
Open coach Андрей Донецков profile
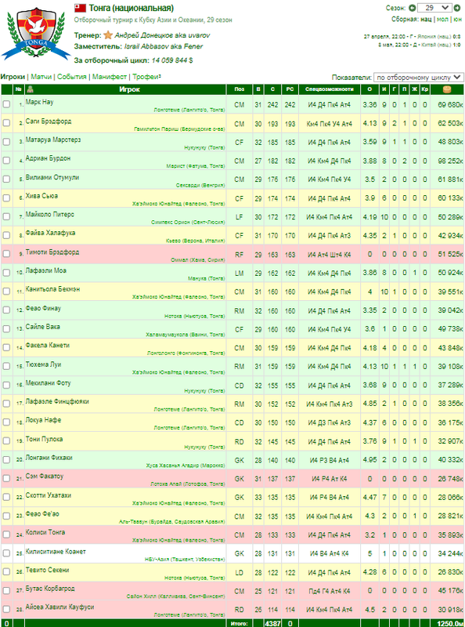pos(162,35)
